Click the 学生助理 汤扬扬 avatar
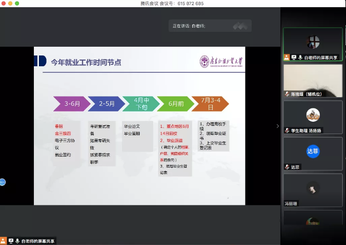 click(x=313, y=115)
